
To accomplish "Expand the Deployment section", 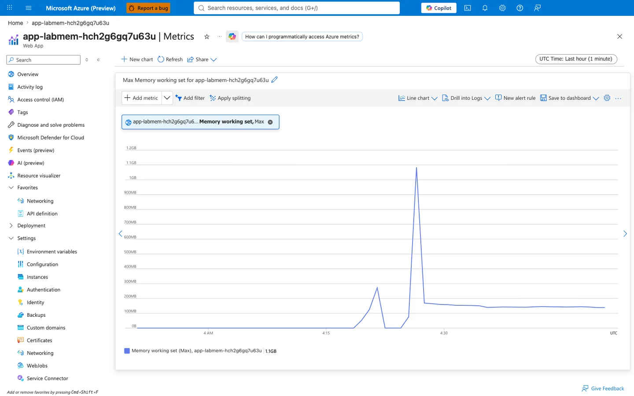I will pyautogui.click(x=11, y=226).
